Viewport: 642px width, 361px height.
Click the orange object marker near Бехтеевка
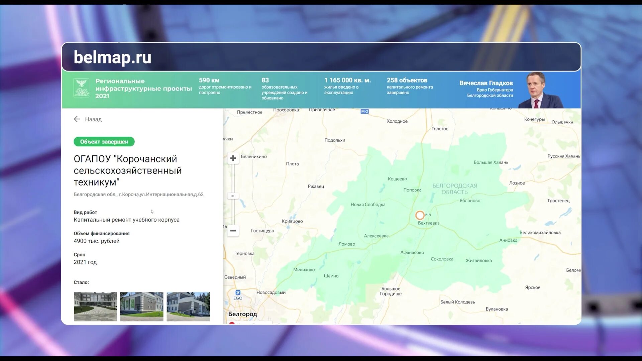click(420, 215)
